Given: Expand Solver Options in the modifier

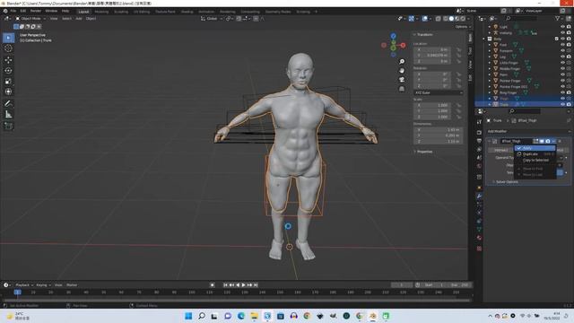Looking at the screenshot, I should click(505, 182).
